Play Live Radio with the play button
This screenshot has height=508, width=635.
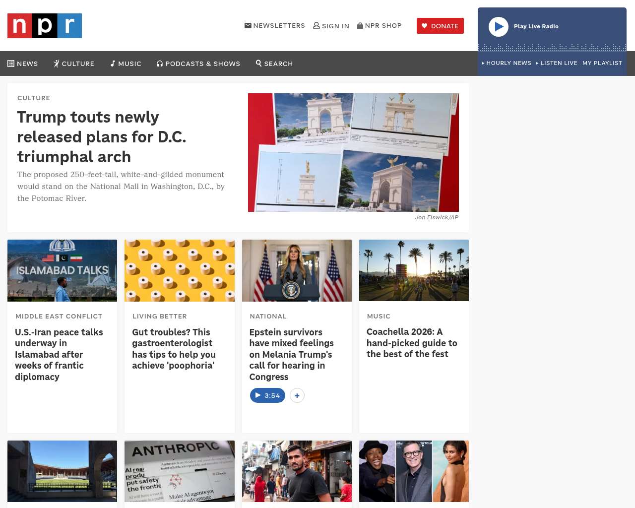(498, 27)
